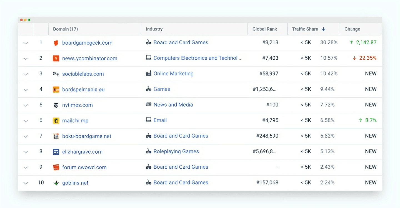Screen dimensions: 400x208
Task: Click global rank #3,213
Action: click(x=270, y=42)
